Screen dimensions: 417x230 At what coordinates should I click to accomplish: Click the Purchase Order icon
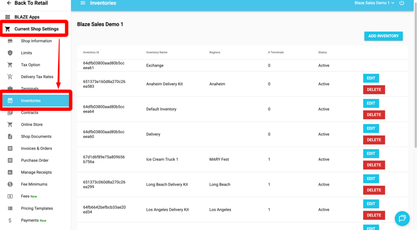point(10,160)
